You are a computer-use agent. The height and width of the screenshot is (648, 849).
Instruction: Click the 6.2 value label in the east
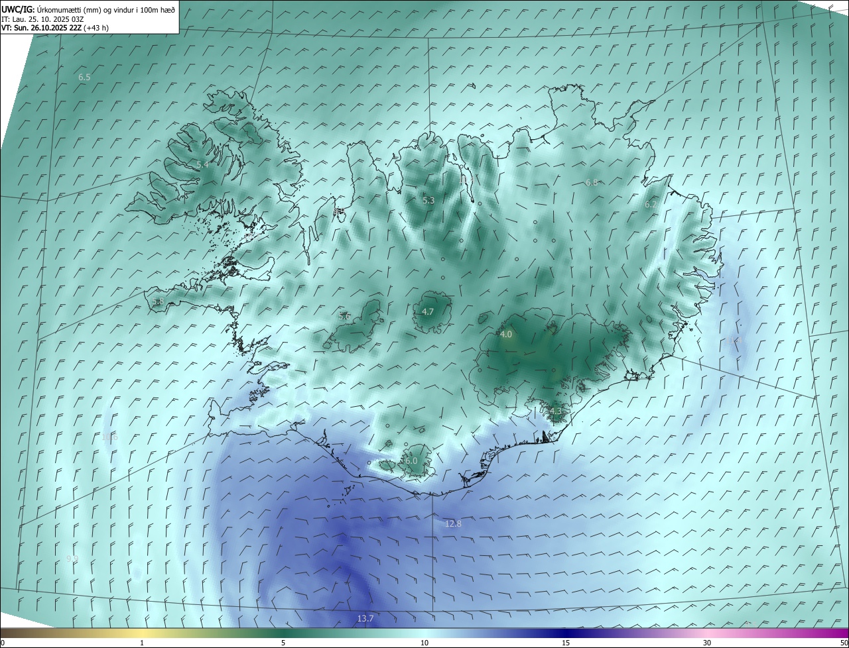651,205
